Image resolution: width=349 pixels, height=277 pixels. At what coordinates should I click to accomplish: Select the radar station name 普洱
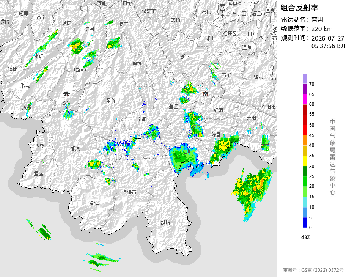pyautogui.click(x=318, y=20)
